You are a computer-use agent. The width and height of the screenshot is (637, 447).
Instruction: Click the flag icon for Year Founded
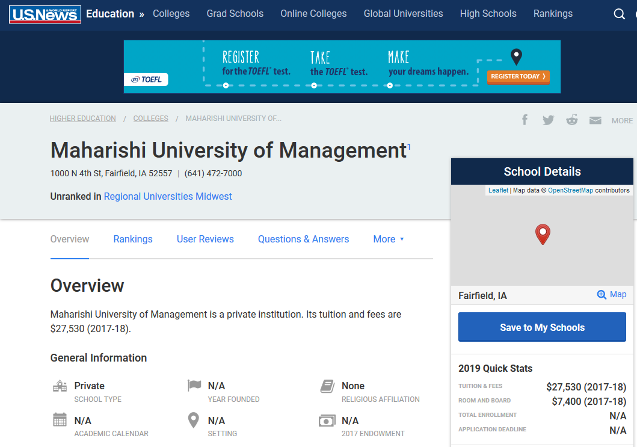click(x=194, y=385)
